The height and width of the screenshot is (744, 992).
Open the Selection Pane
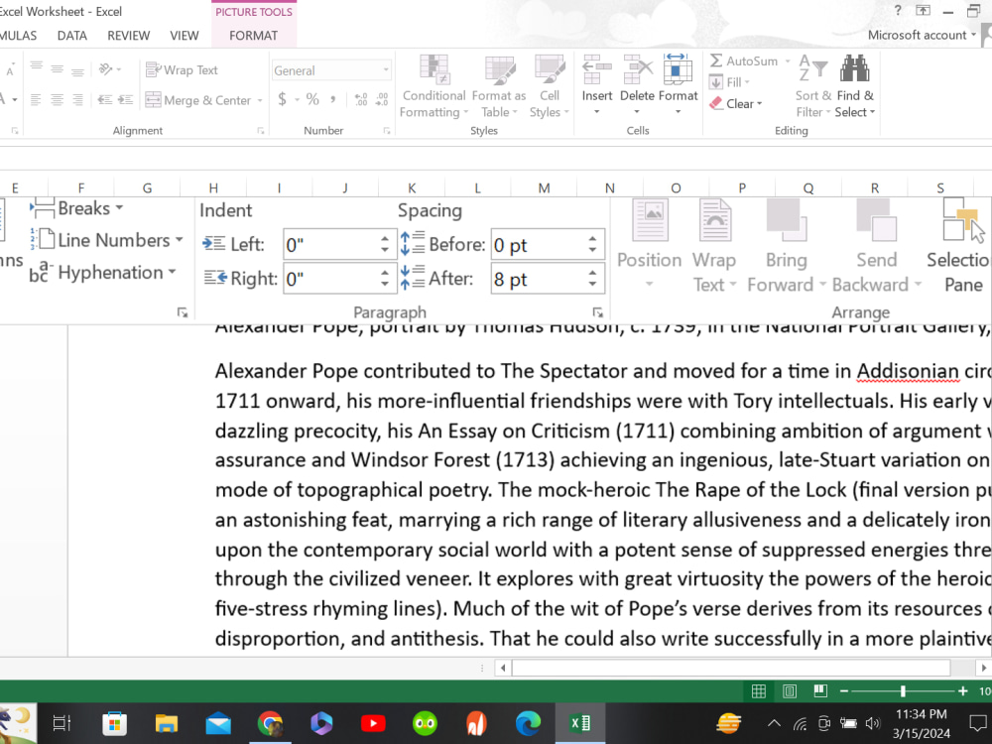(959, 245)
